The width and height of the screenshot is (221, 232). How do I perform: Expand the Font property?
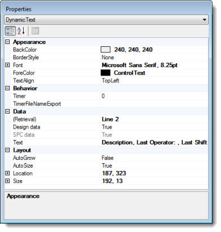tap(7, 65)
